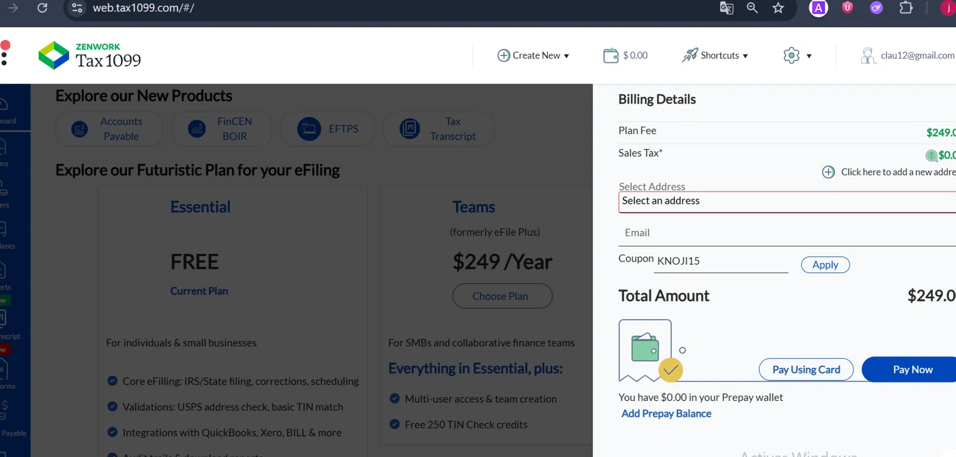Viewport: 956px width, 457px height.
Task: Click the Zenwork Tax1099 logo
Action: point(90,55)
